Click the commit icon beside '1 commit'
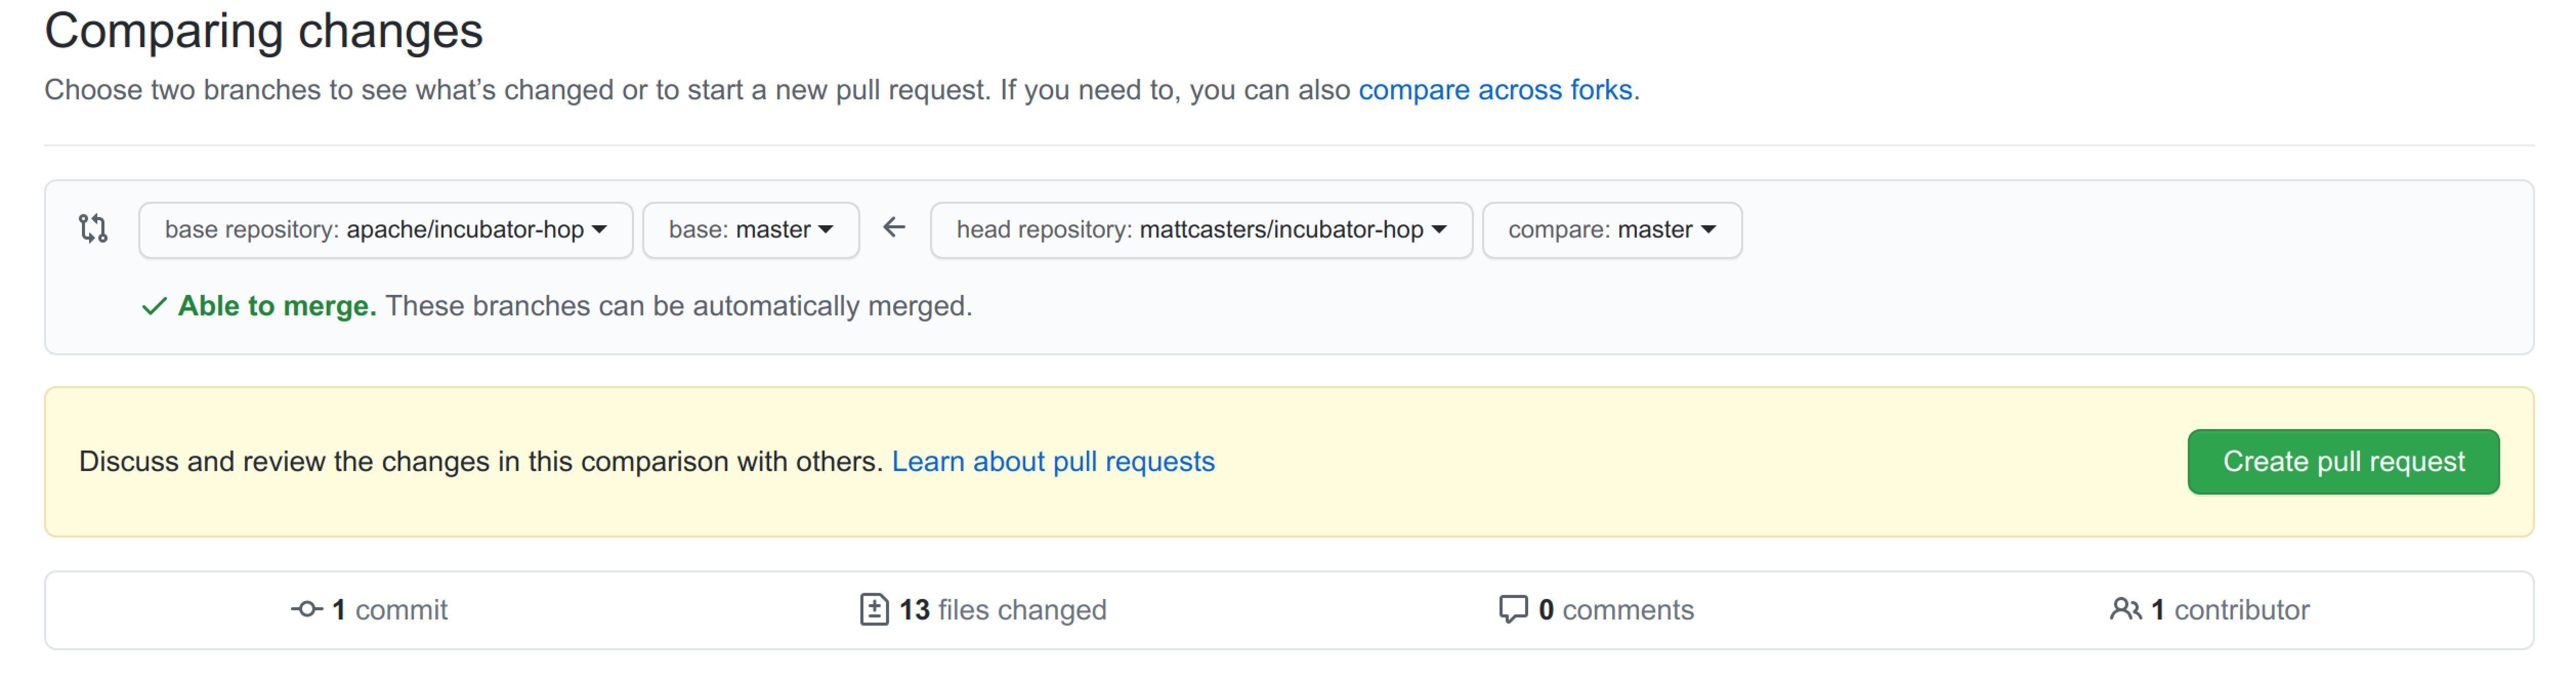 (x=307, y=609)
